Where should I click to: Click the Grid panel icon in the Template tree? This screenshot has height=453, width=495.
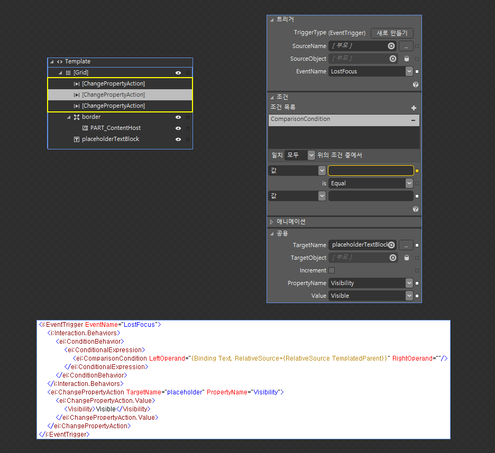pyautogui.click(x=69, y=72)
